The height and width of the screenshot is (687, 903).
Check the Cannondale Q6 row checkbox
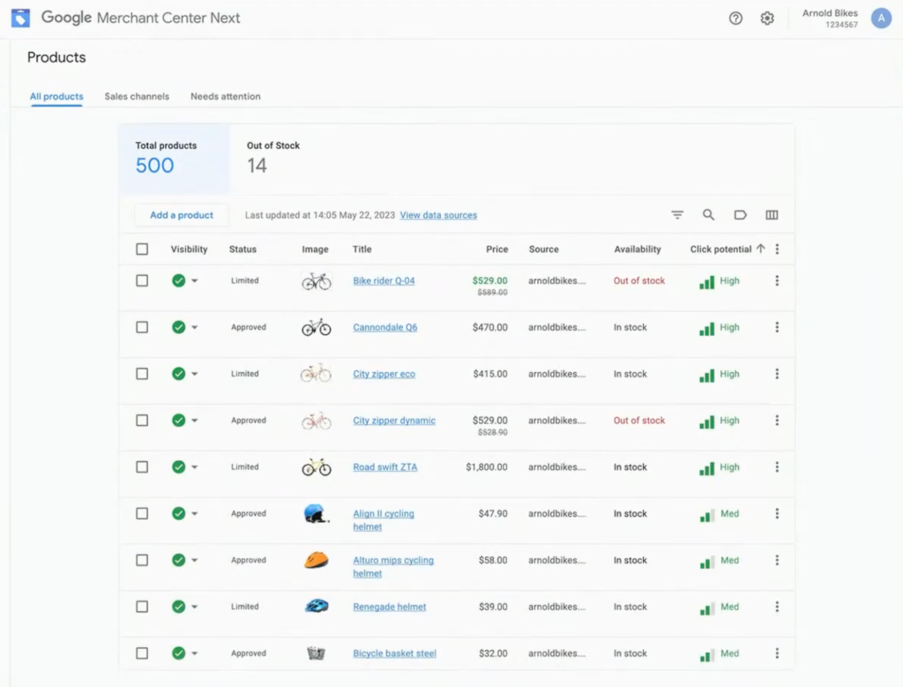point(142,327)
